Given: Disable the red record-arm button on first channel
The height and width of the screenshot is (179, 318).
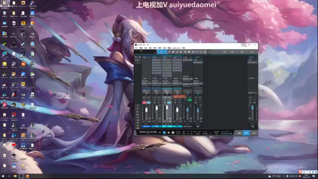Looking at the screenshot, I should (144, 103).
